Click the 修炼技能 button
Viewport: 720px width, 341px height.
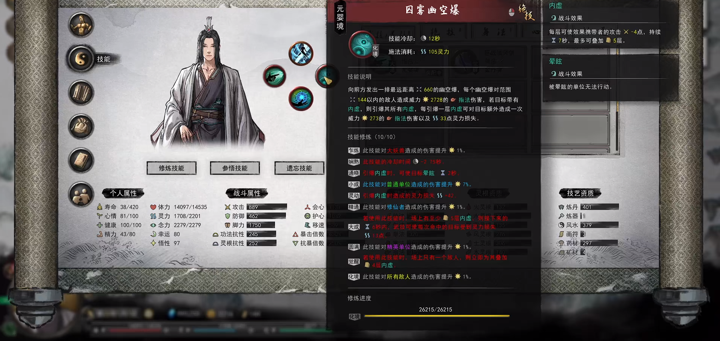(172, 168)
